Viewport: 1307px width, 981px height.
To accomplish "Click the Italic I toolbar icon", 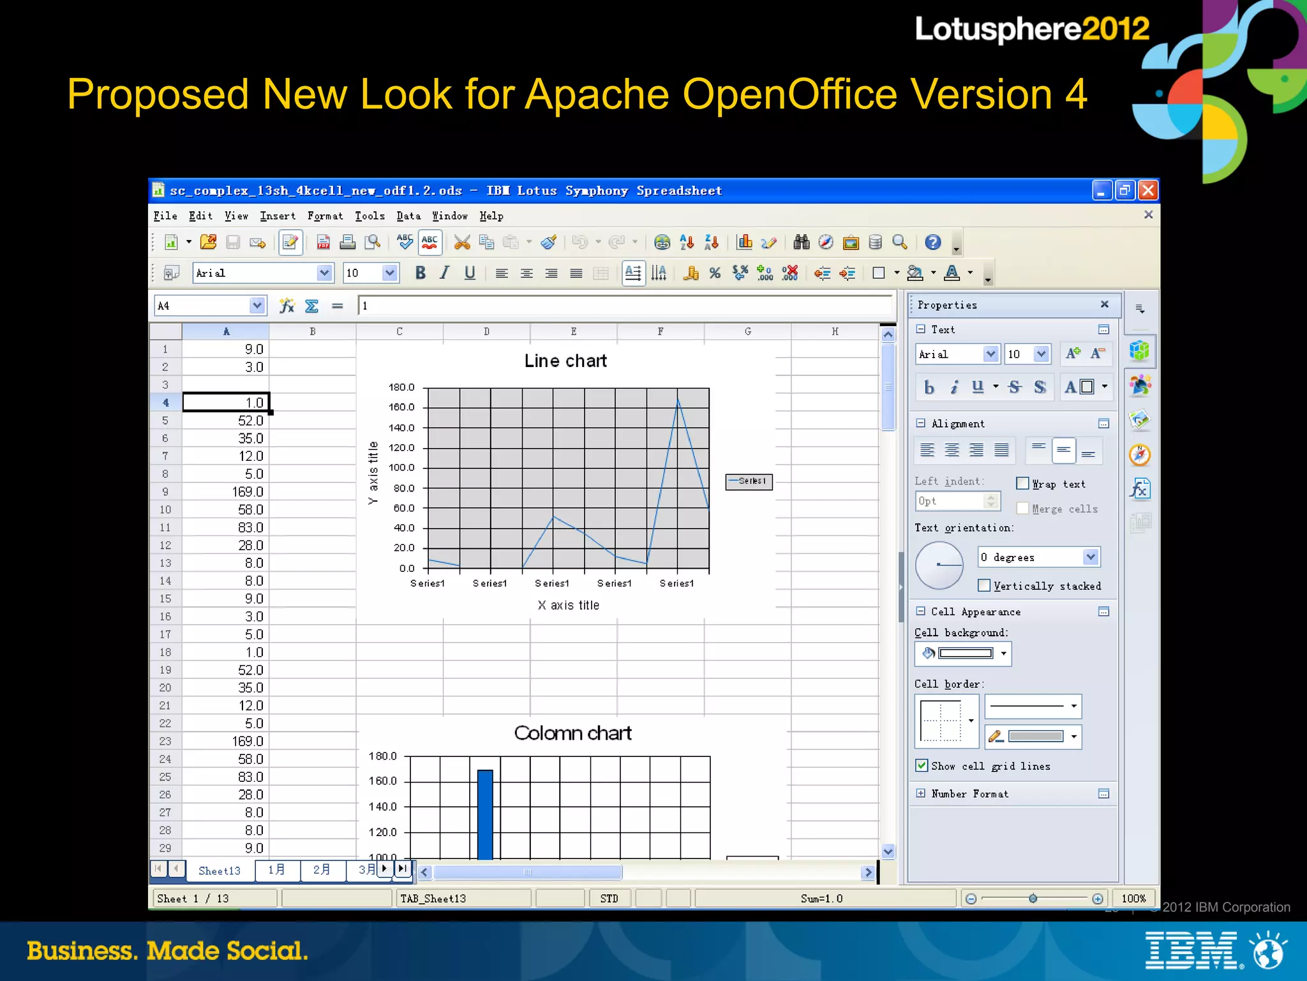I will [x=445, y=273].
